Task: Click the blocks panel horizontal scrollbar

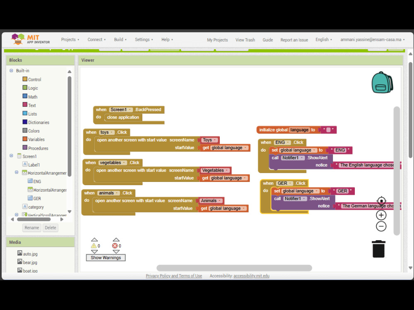Action: click(x=34, y=219)
